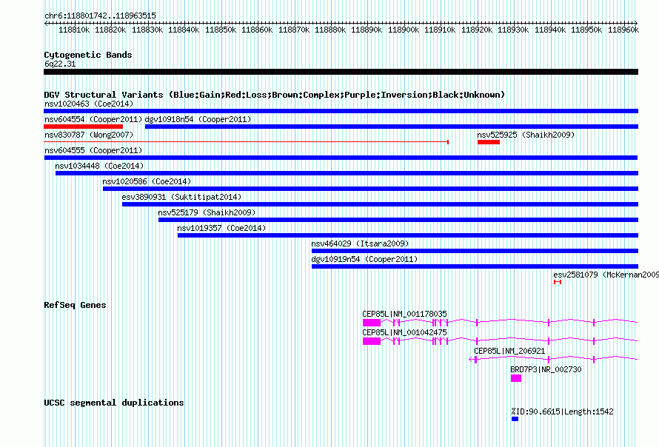
Task: Click the blue bar of nsv1020463
Action: pyautogui.click(x=341, y=111)
